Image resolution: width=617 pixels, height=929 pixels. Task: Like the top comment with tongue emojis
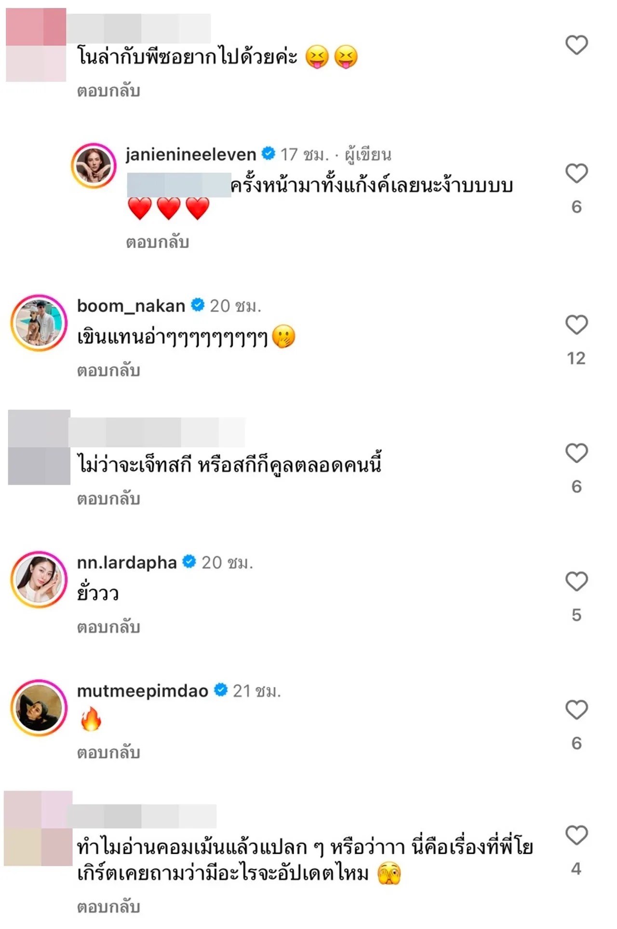[x=576, y=45]
